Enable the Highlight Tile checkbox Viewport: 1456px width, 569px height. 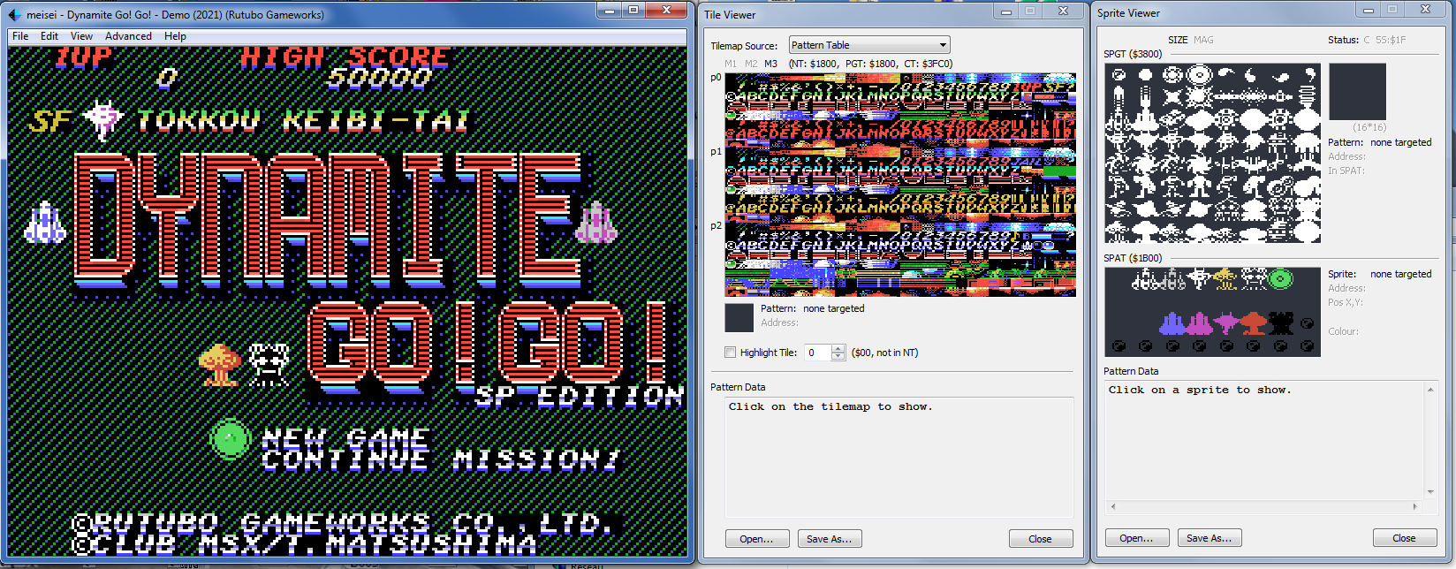pyautogui.click(x=730, y=353)
